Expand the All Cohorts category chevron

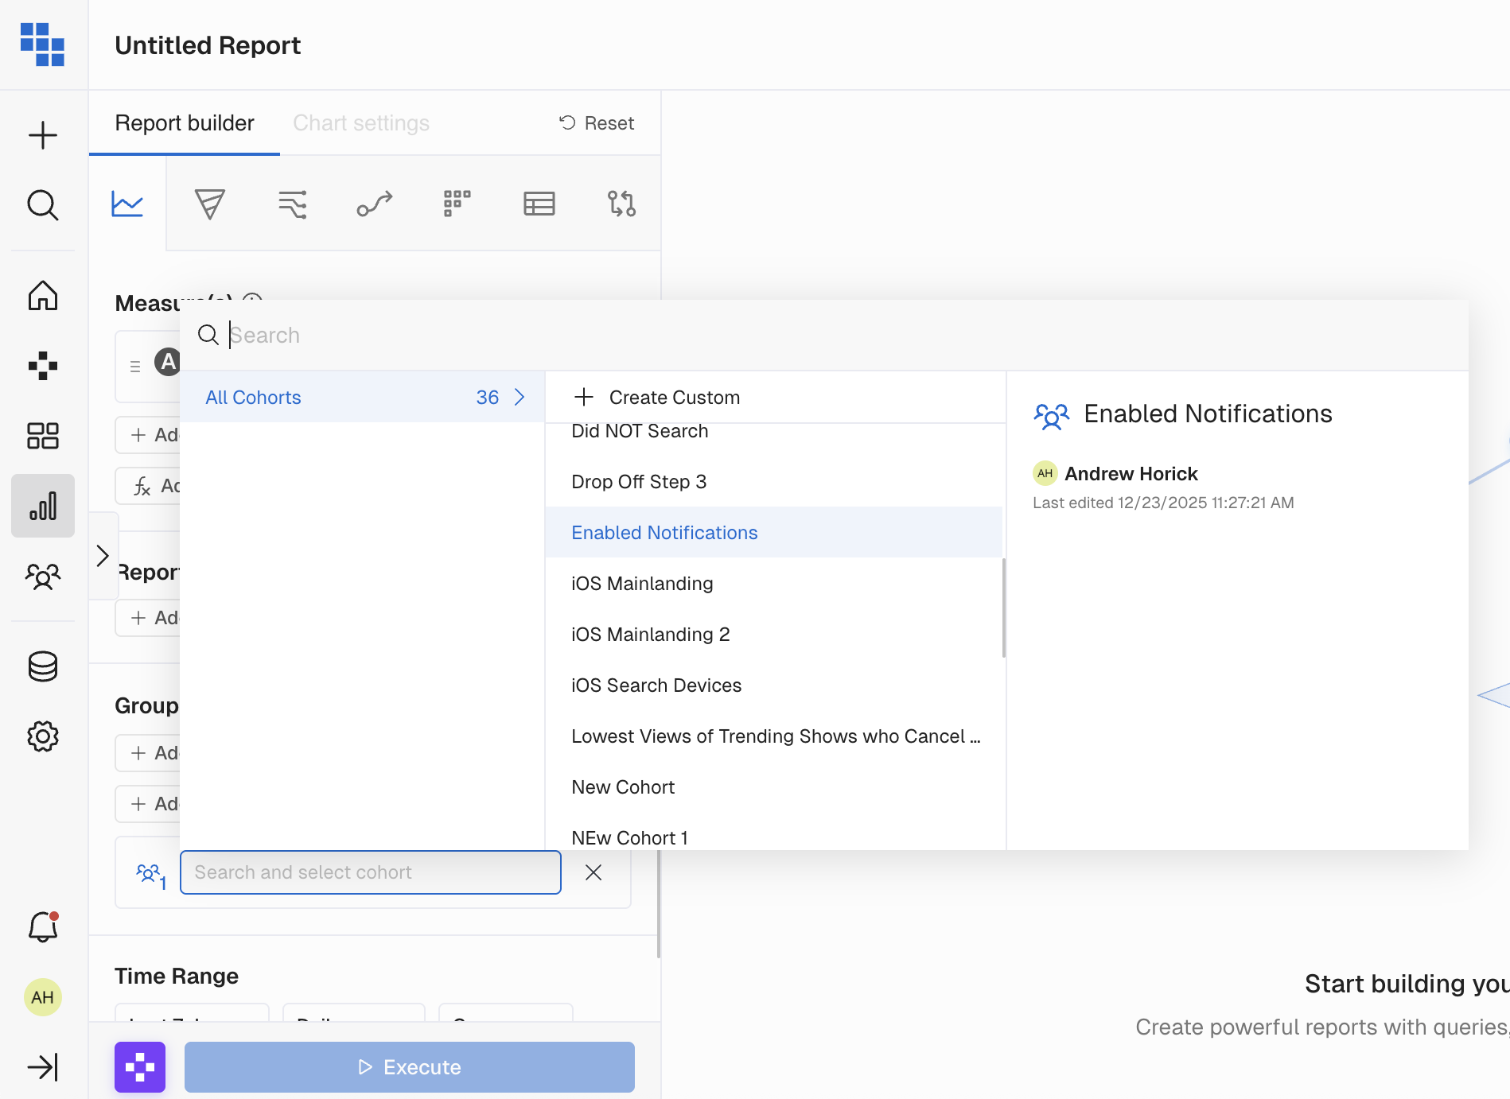pos(520,397)
